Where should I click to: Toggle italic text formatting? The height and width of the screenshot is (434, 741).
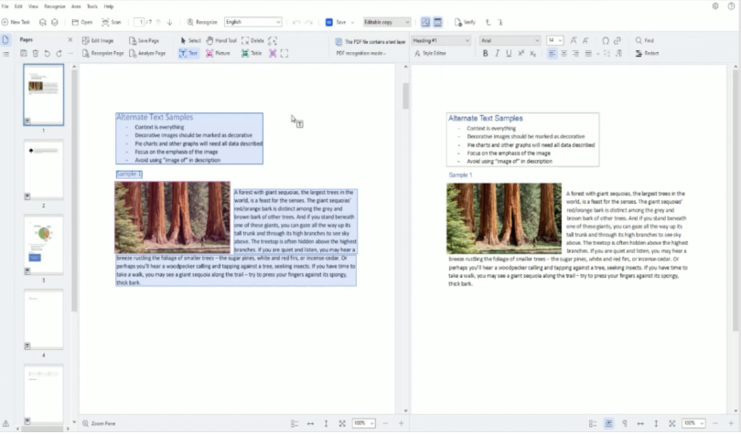[497, 54]
